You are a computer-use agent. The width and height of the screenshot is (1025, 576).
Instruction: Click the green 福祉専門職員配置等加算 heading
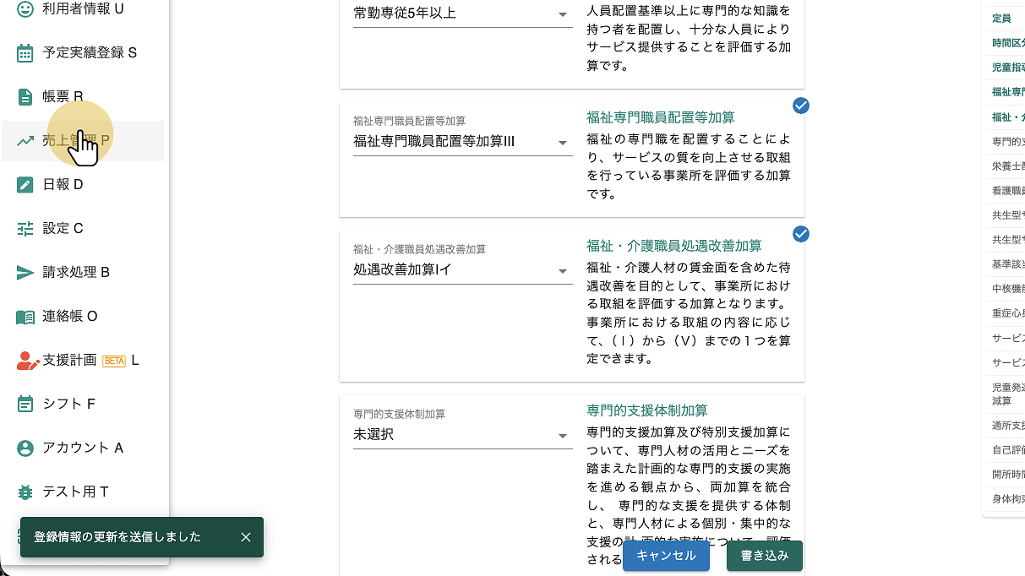pyautogui.click(x=661, y=117)
